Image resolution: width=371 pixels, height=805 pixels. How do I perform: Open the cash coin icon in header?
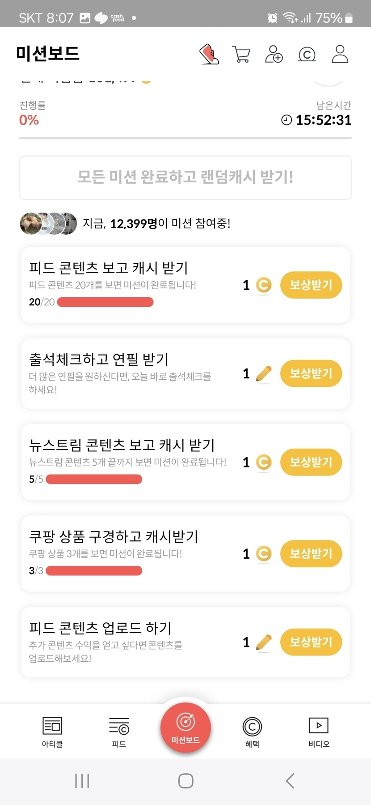coord(307,55)
